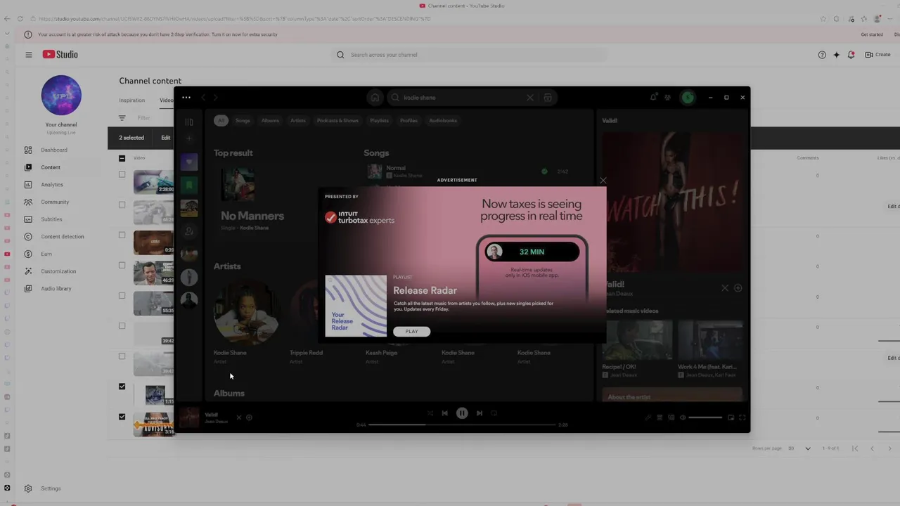Toggle shuffle in Spotify player

pos(429,413)
